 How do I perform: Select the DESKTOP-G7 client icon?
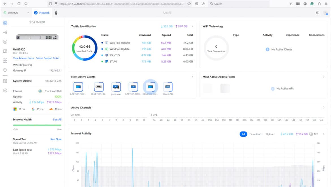point(150,87)
